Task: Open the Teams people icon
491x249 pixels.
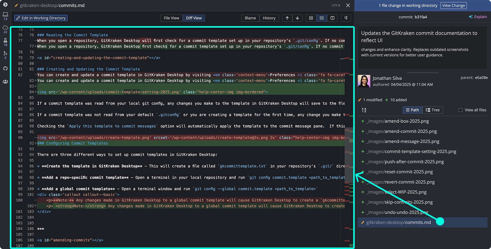Action: pyautogui.click(x=5, y=81)
